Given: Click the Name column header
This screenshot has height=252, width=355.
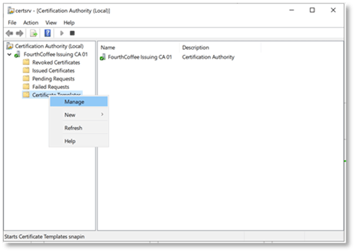Looking at the screenshot, I should [108, 47].
